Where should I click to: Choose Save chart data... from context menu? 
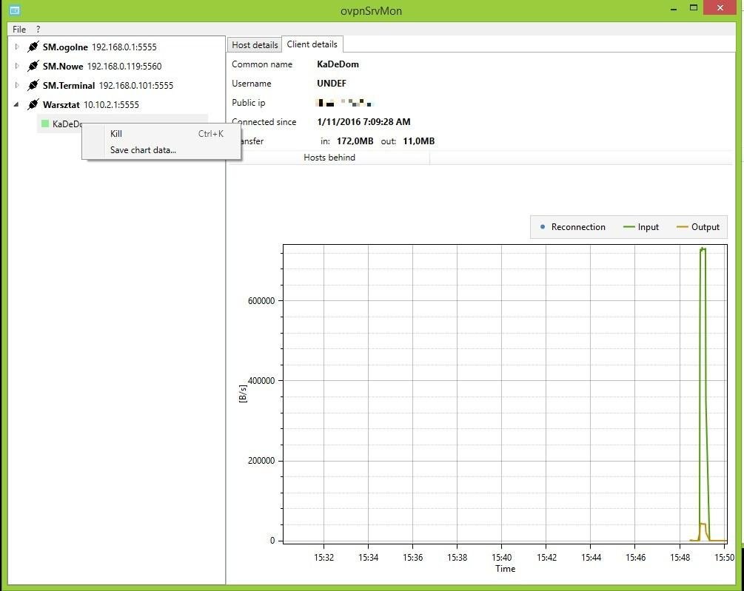[161, 149]
